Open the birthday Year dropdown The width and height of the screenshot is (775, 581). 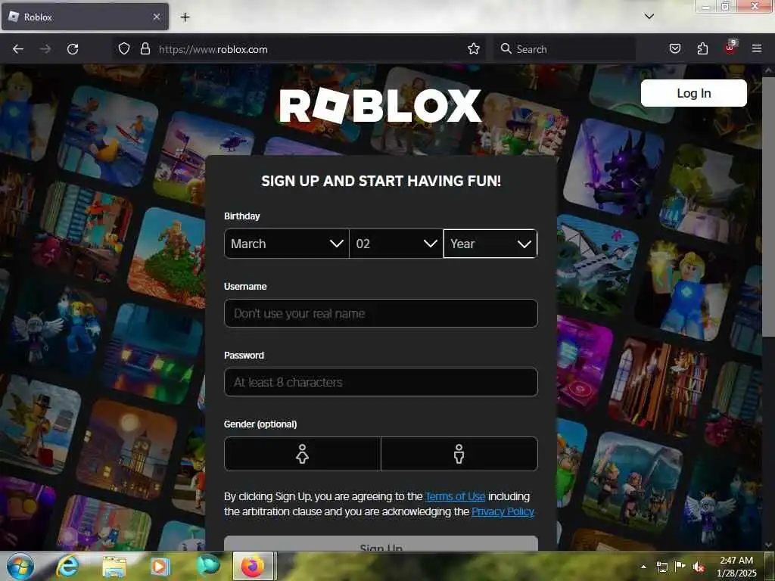click(x=490, y=244)
